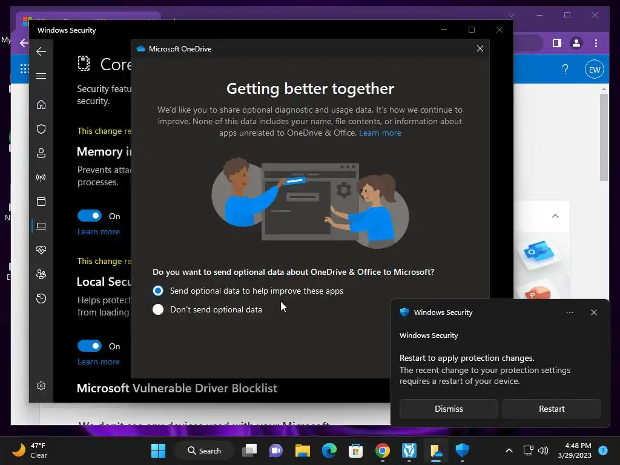Show hidden system tray icons
Screen dimensions: 620x465
click(x=509, y=450)
